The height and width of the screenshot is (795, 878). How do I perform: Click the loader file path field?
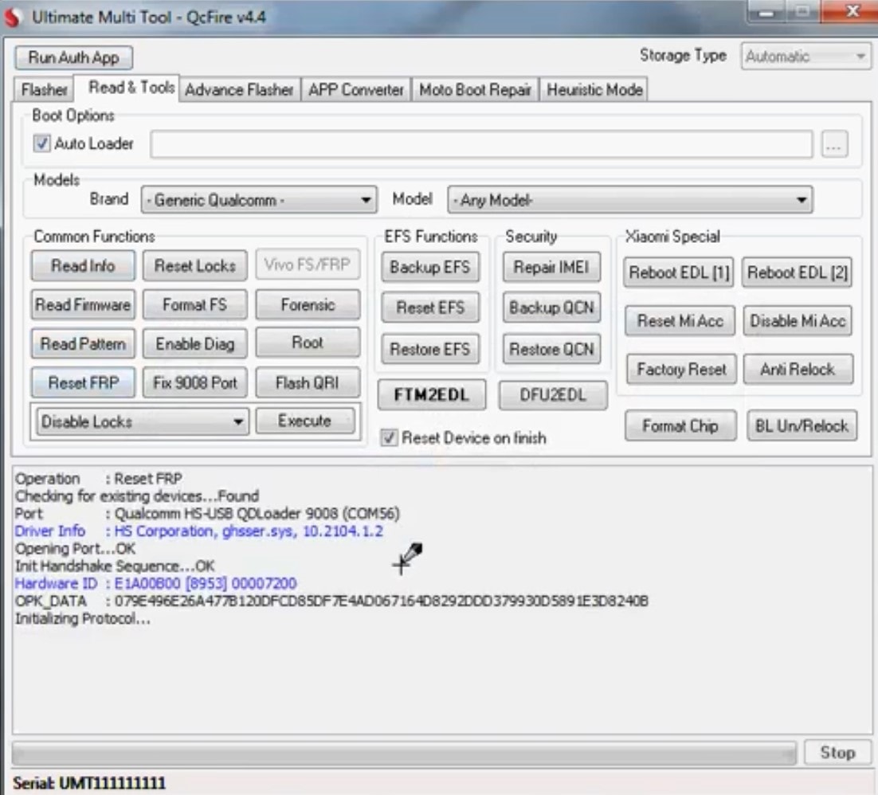tap(481, 144)
